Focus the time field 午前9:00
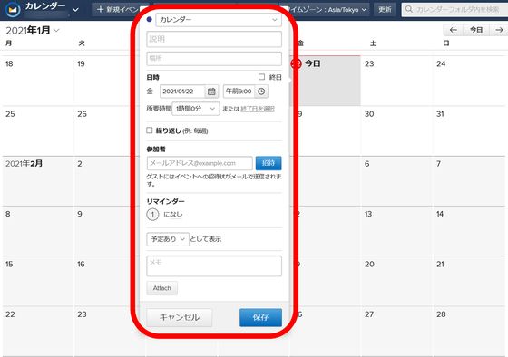The image size is (508, 357). pos(239,92)
